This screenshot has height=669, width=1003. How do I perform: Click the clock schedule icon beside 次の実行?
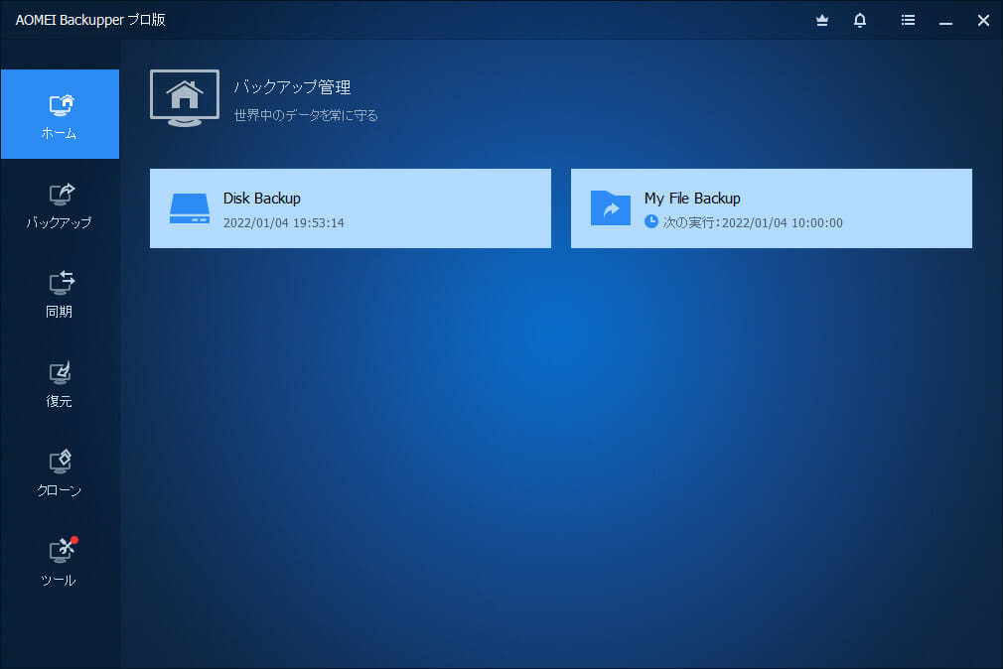651,222
